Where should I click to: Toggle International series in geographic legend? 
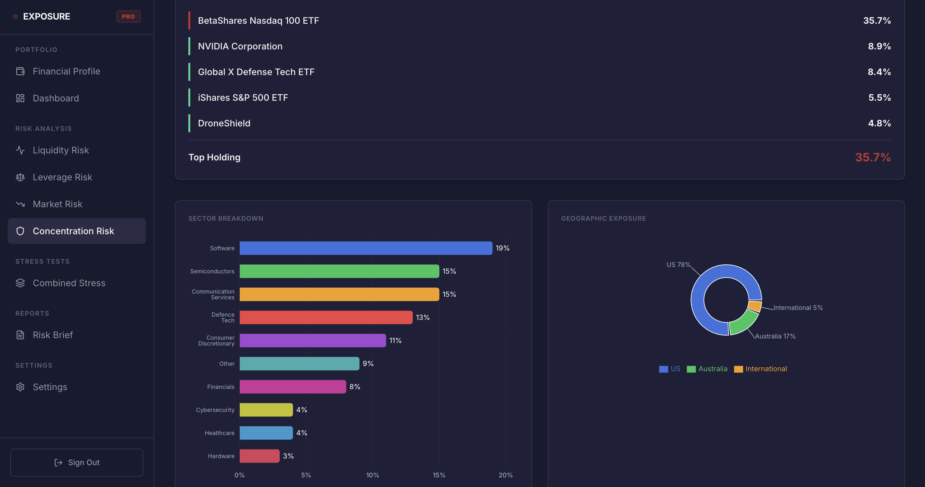tap(760, 369)
